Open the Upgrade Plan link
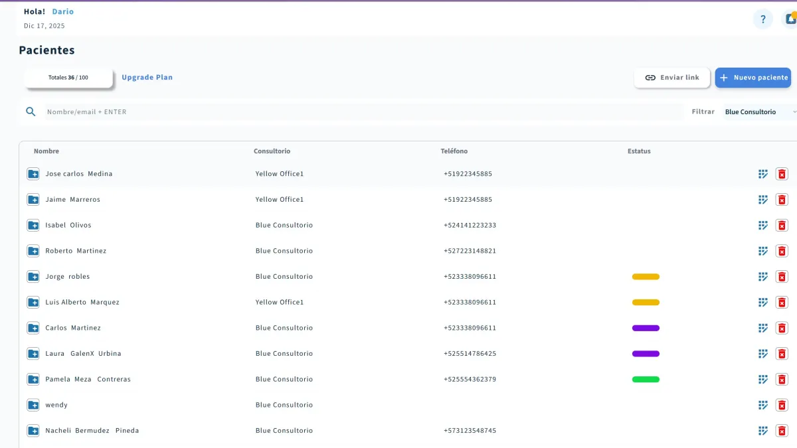Screen dimensions: 797x448 pos(147,78)
